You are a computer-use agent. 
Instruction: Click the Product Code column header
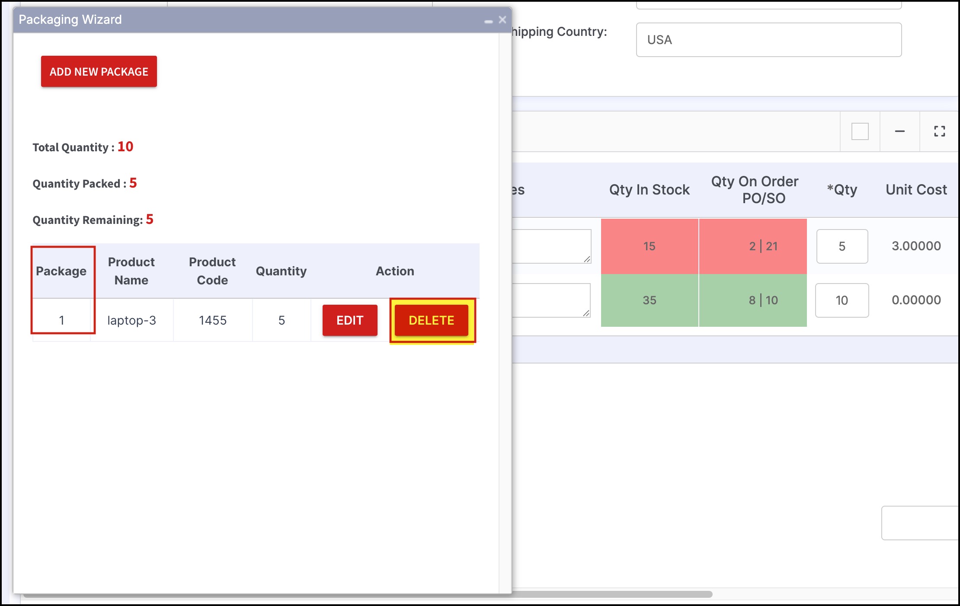coord(212,271)
